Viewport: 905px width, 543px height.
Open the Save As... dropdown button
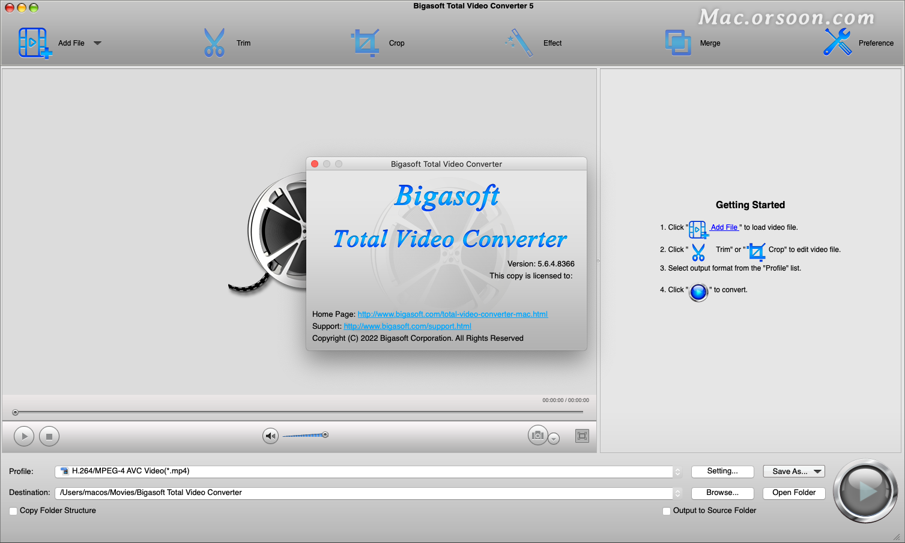click(794, 472)
